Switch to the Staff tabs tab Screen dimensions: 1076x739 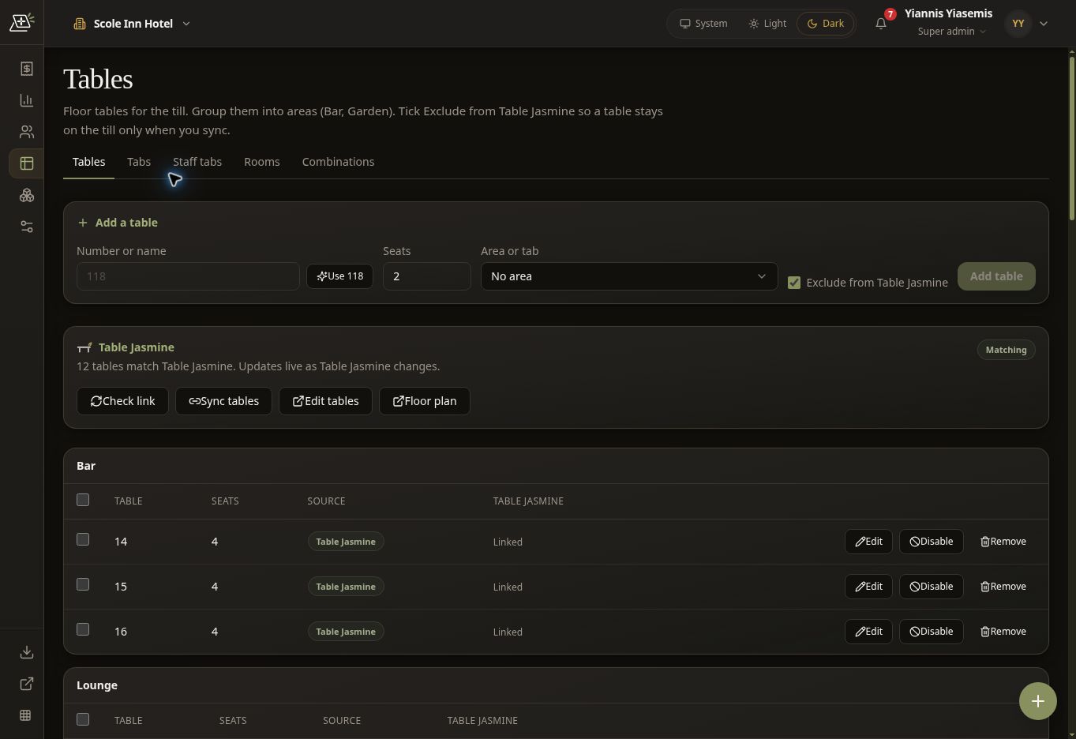pyautogui.click(x=197, y=162)
